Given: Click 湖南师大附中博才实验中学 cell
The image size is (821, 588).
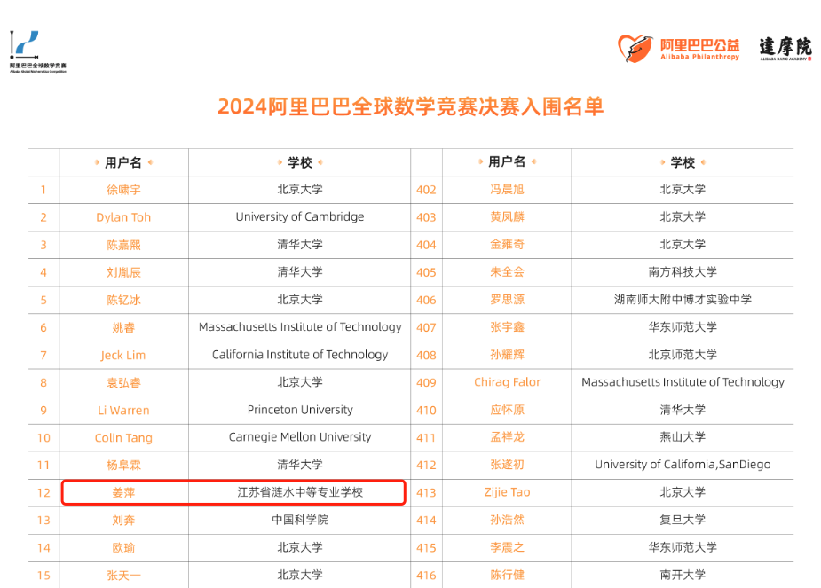Looking at the screenshot, I should pyautogui.click(x=683, y=300).
